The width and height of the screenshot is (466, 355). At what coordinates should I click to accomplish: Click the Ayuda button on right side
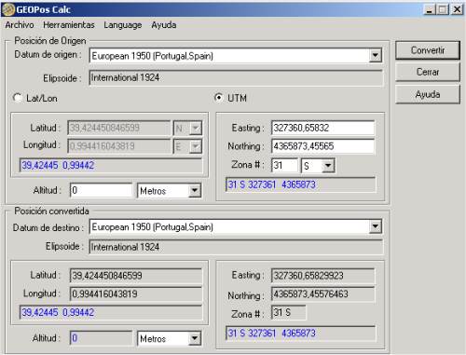coord(428,94)
